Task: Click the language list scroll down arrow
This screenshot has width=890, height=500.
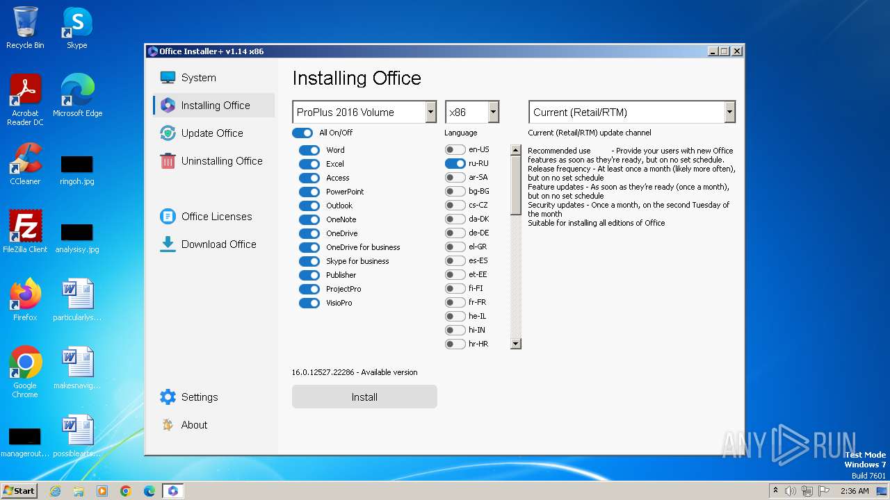Action: pyautogui.click(x=515, y=344)
